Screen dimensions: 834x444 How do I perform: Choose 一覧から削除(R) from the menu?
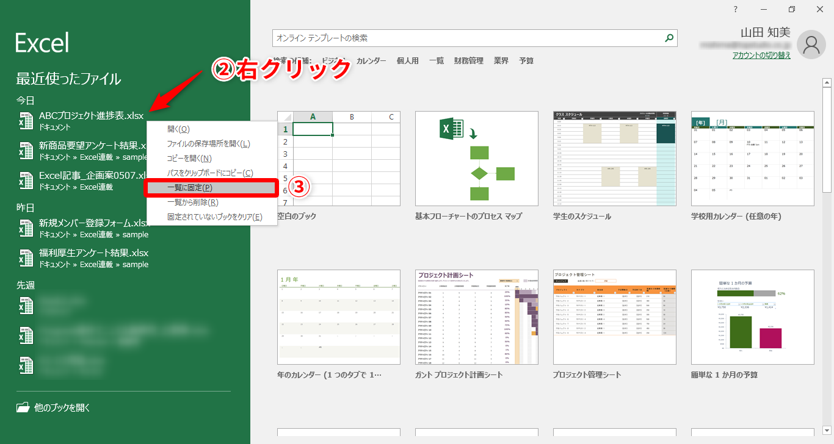212,202
